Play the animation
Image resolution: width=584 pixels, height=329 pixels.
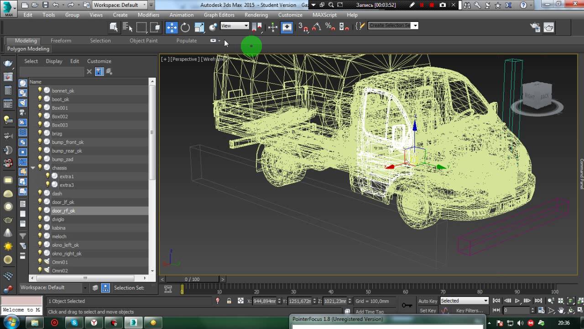tap(517, 301)
